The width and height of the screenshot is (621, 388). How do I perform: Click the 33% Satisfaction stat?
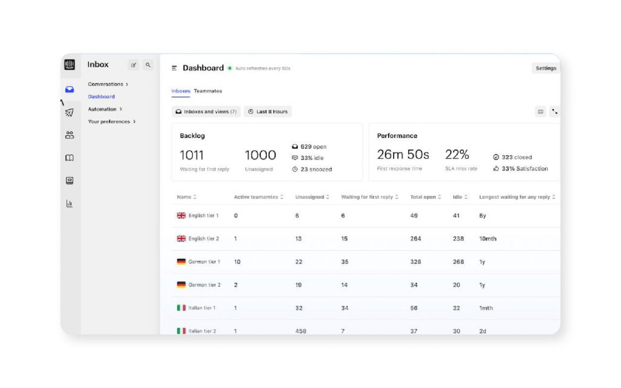pos(520,169)
